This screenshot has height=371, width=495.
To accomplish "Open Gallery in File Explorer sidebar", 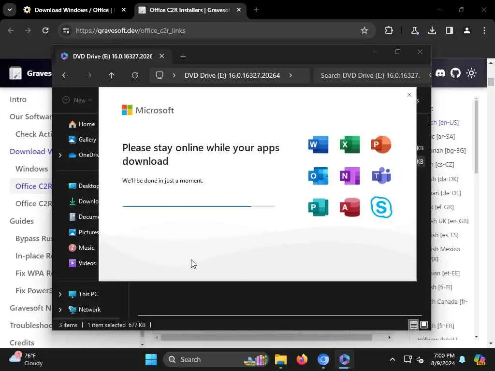I will [x=83, y=140].
